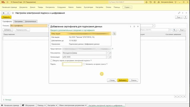
Task: Click the user collaboration icon in title bar
Action: [159, 2]
